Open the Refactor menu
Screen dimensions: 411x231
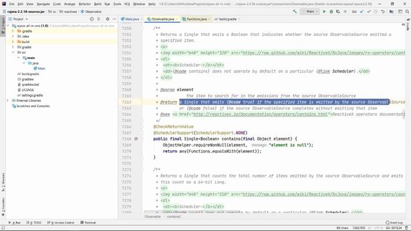pyautogui.click(x=85, y=4)
